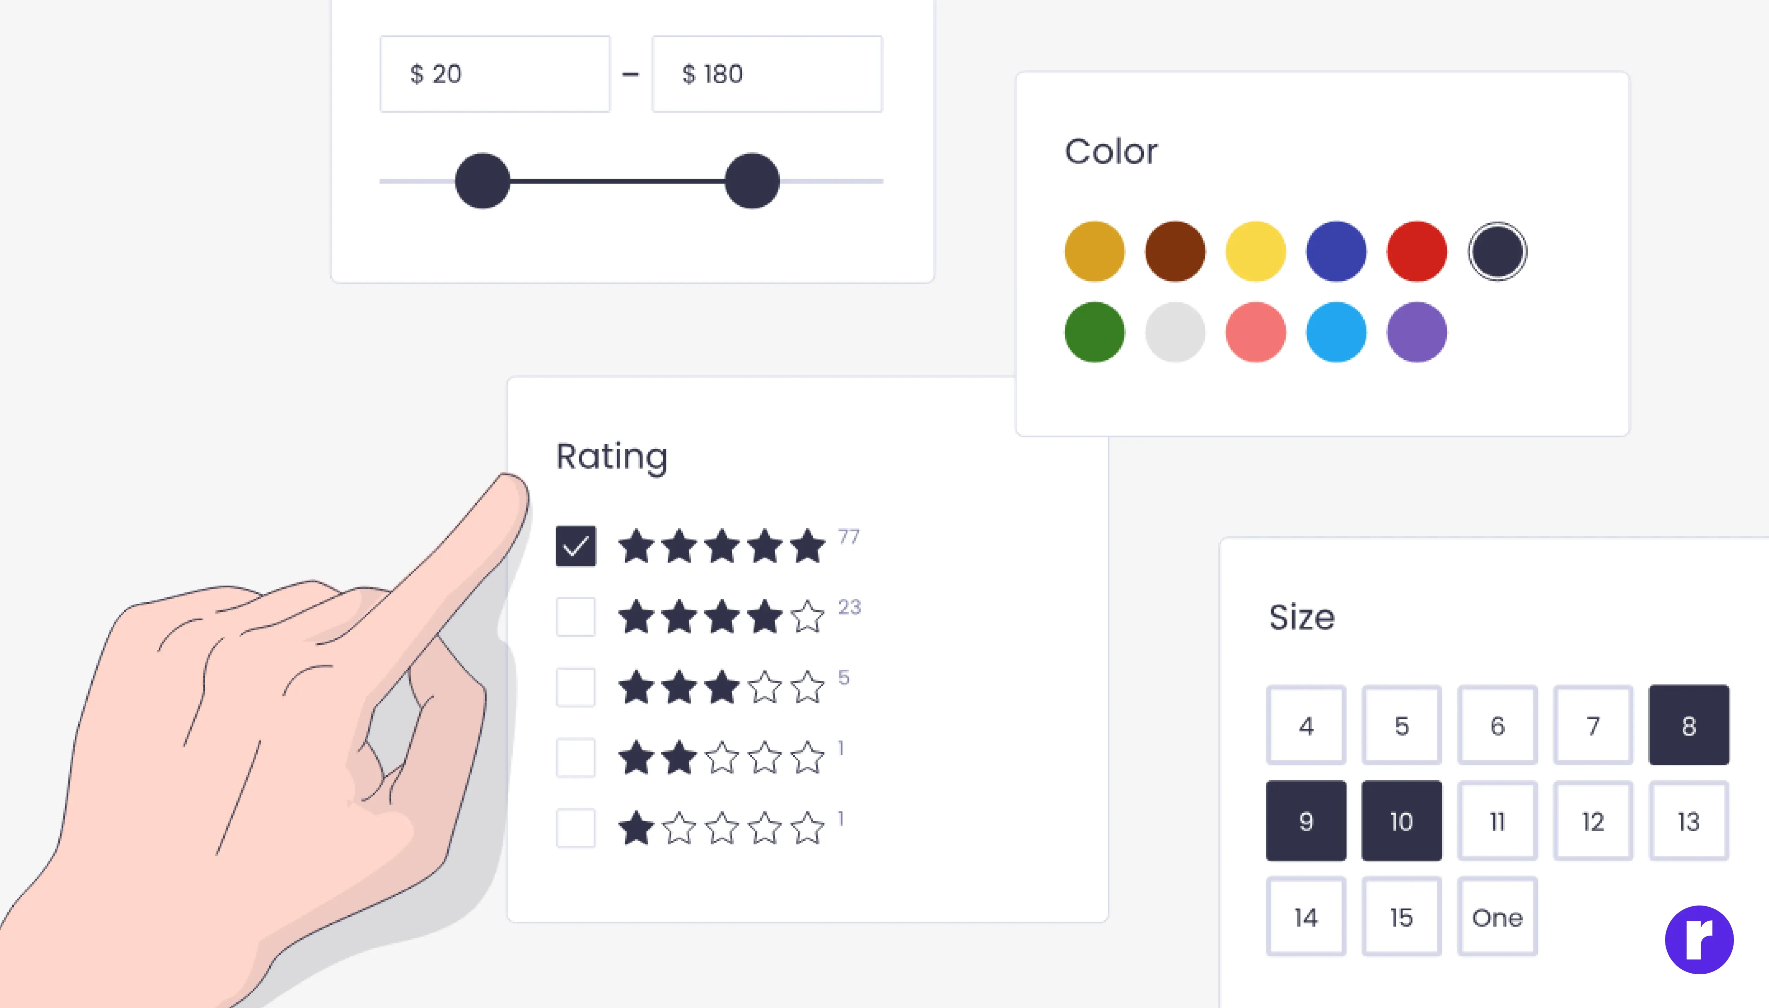Click the maximum price field showing $ 180
Viewport: 1769px width, 1008px height.
(767, 74)
